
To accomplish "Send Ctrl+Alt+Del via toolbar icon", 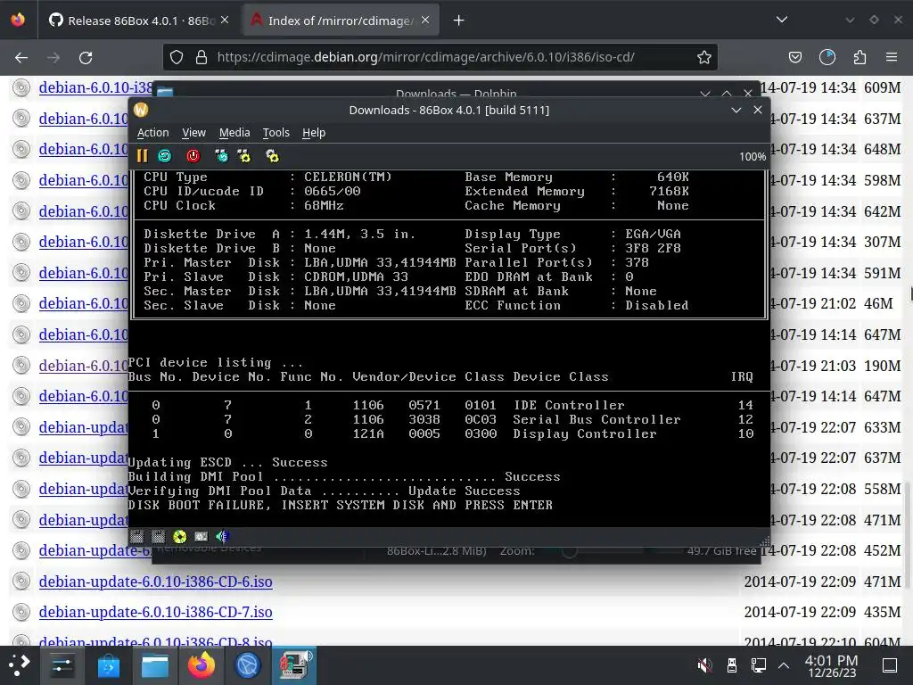I will [221, 156].
